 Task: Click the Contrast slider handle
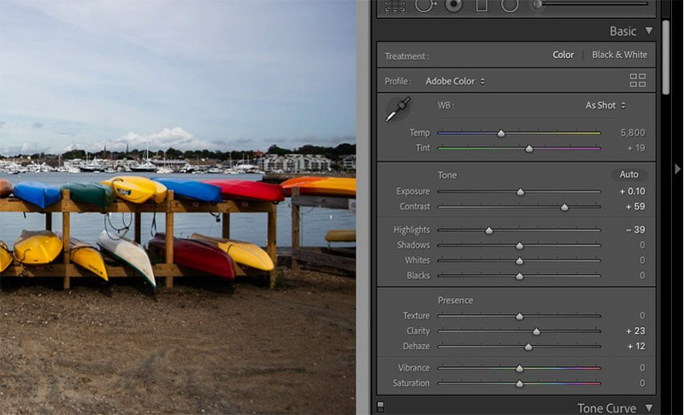564,207
